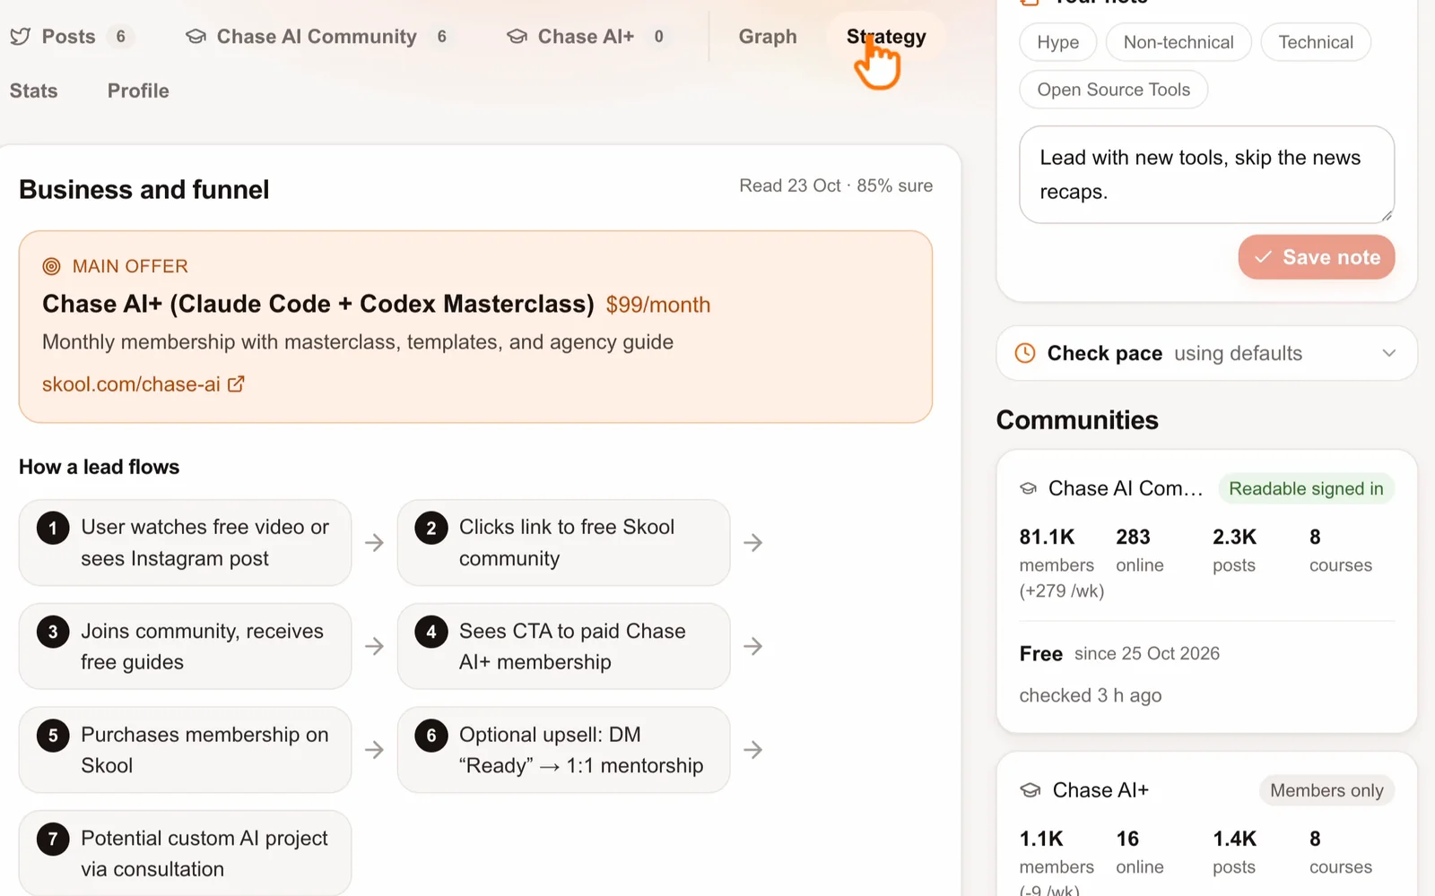
Task: Toggle the Technical tag chip
Action: coord(1316,42)
